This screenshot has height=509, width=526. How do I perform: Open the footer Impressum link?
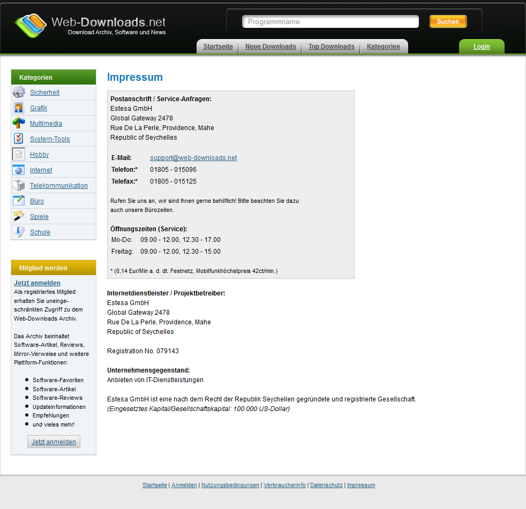pos(361,485)
